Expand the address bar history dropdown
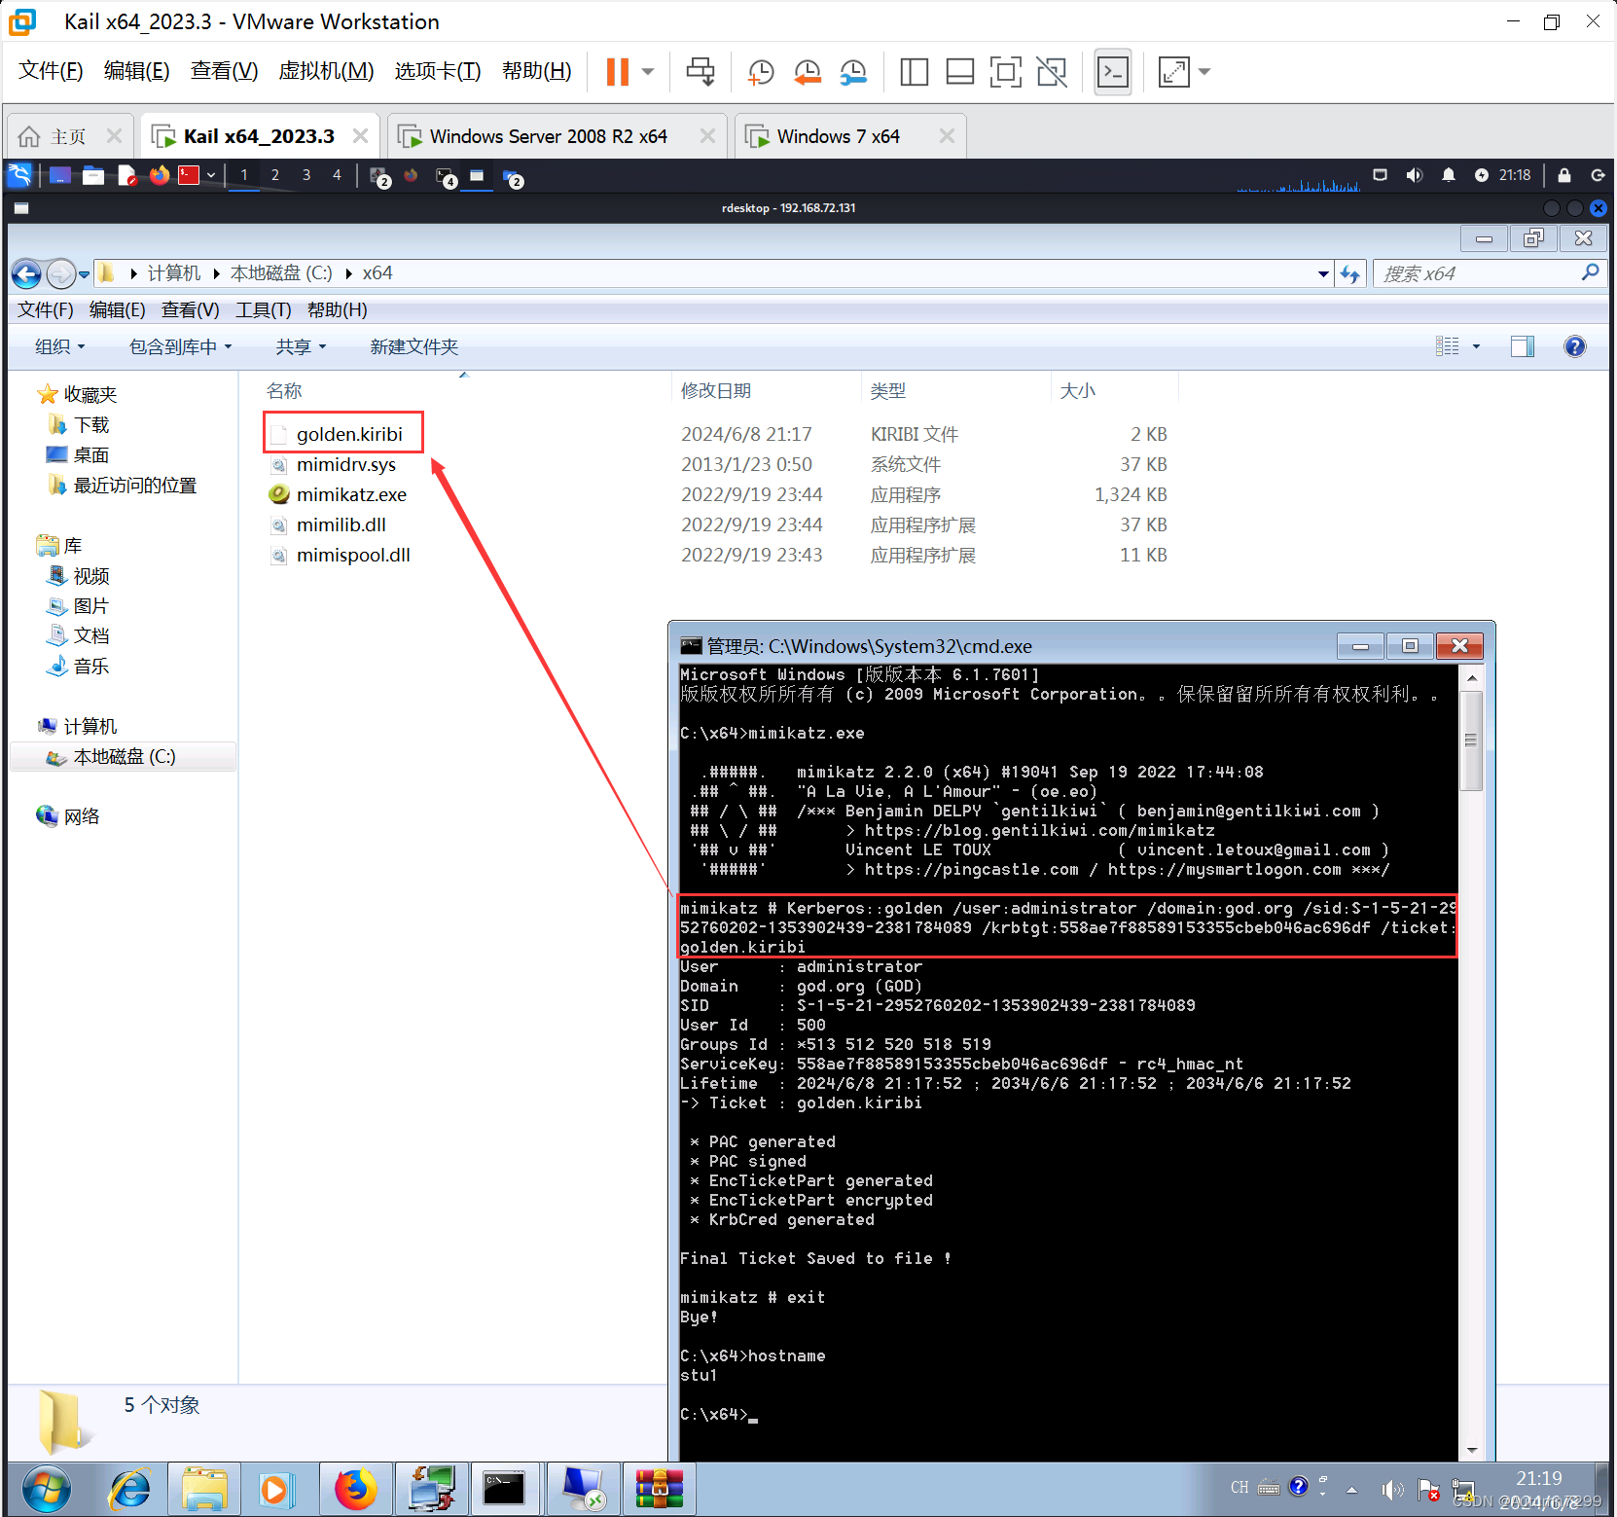 tap(1323, 274)
